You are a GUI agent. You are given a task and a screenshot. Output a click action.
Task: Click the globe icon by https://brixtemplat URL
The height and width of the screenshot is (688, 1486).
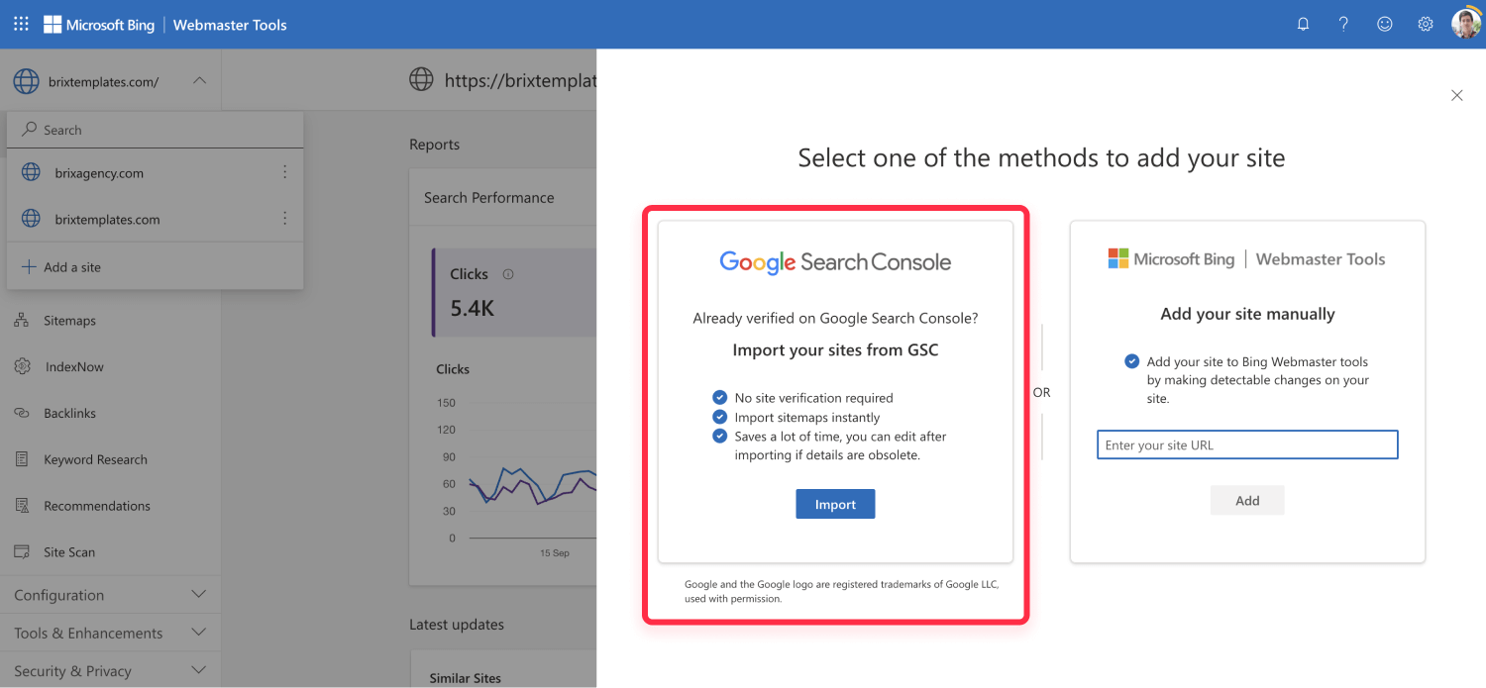421,80
